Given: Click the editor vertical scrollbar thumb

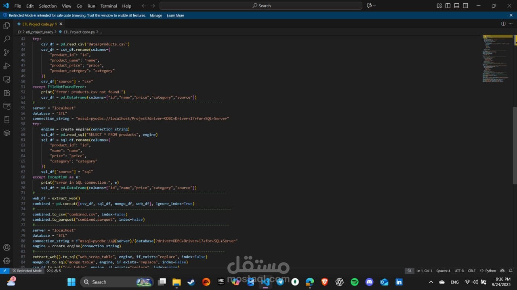Looking at the screenshot, I should [515, 145].
